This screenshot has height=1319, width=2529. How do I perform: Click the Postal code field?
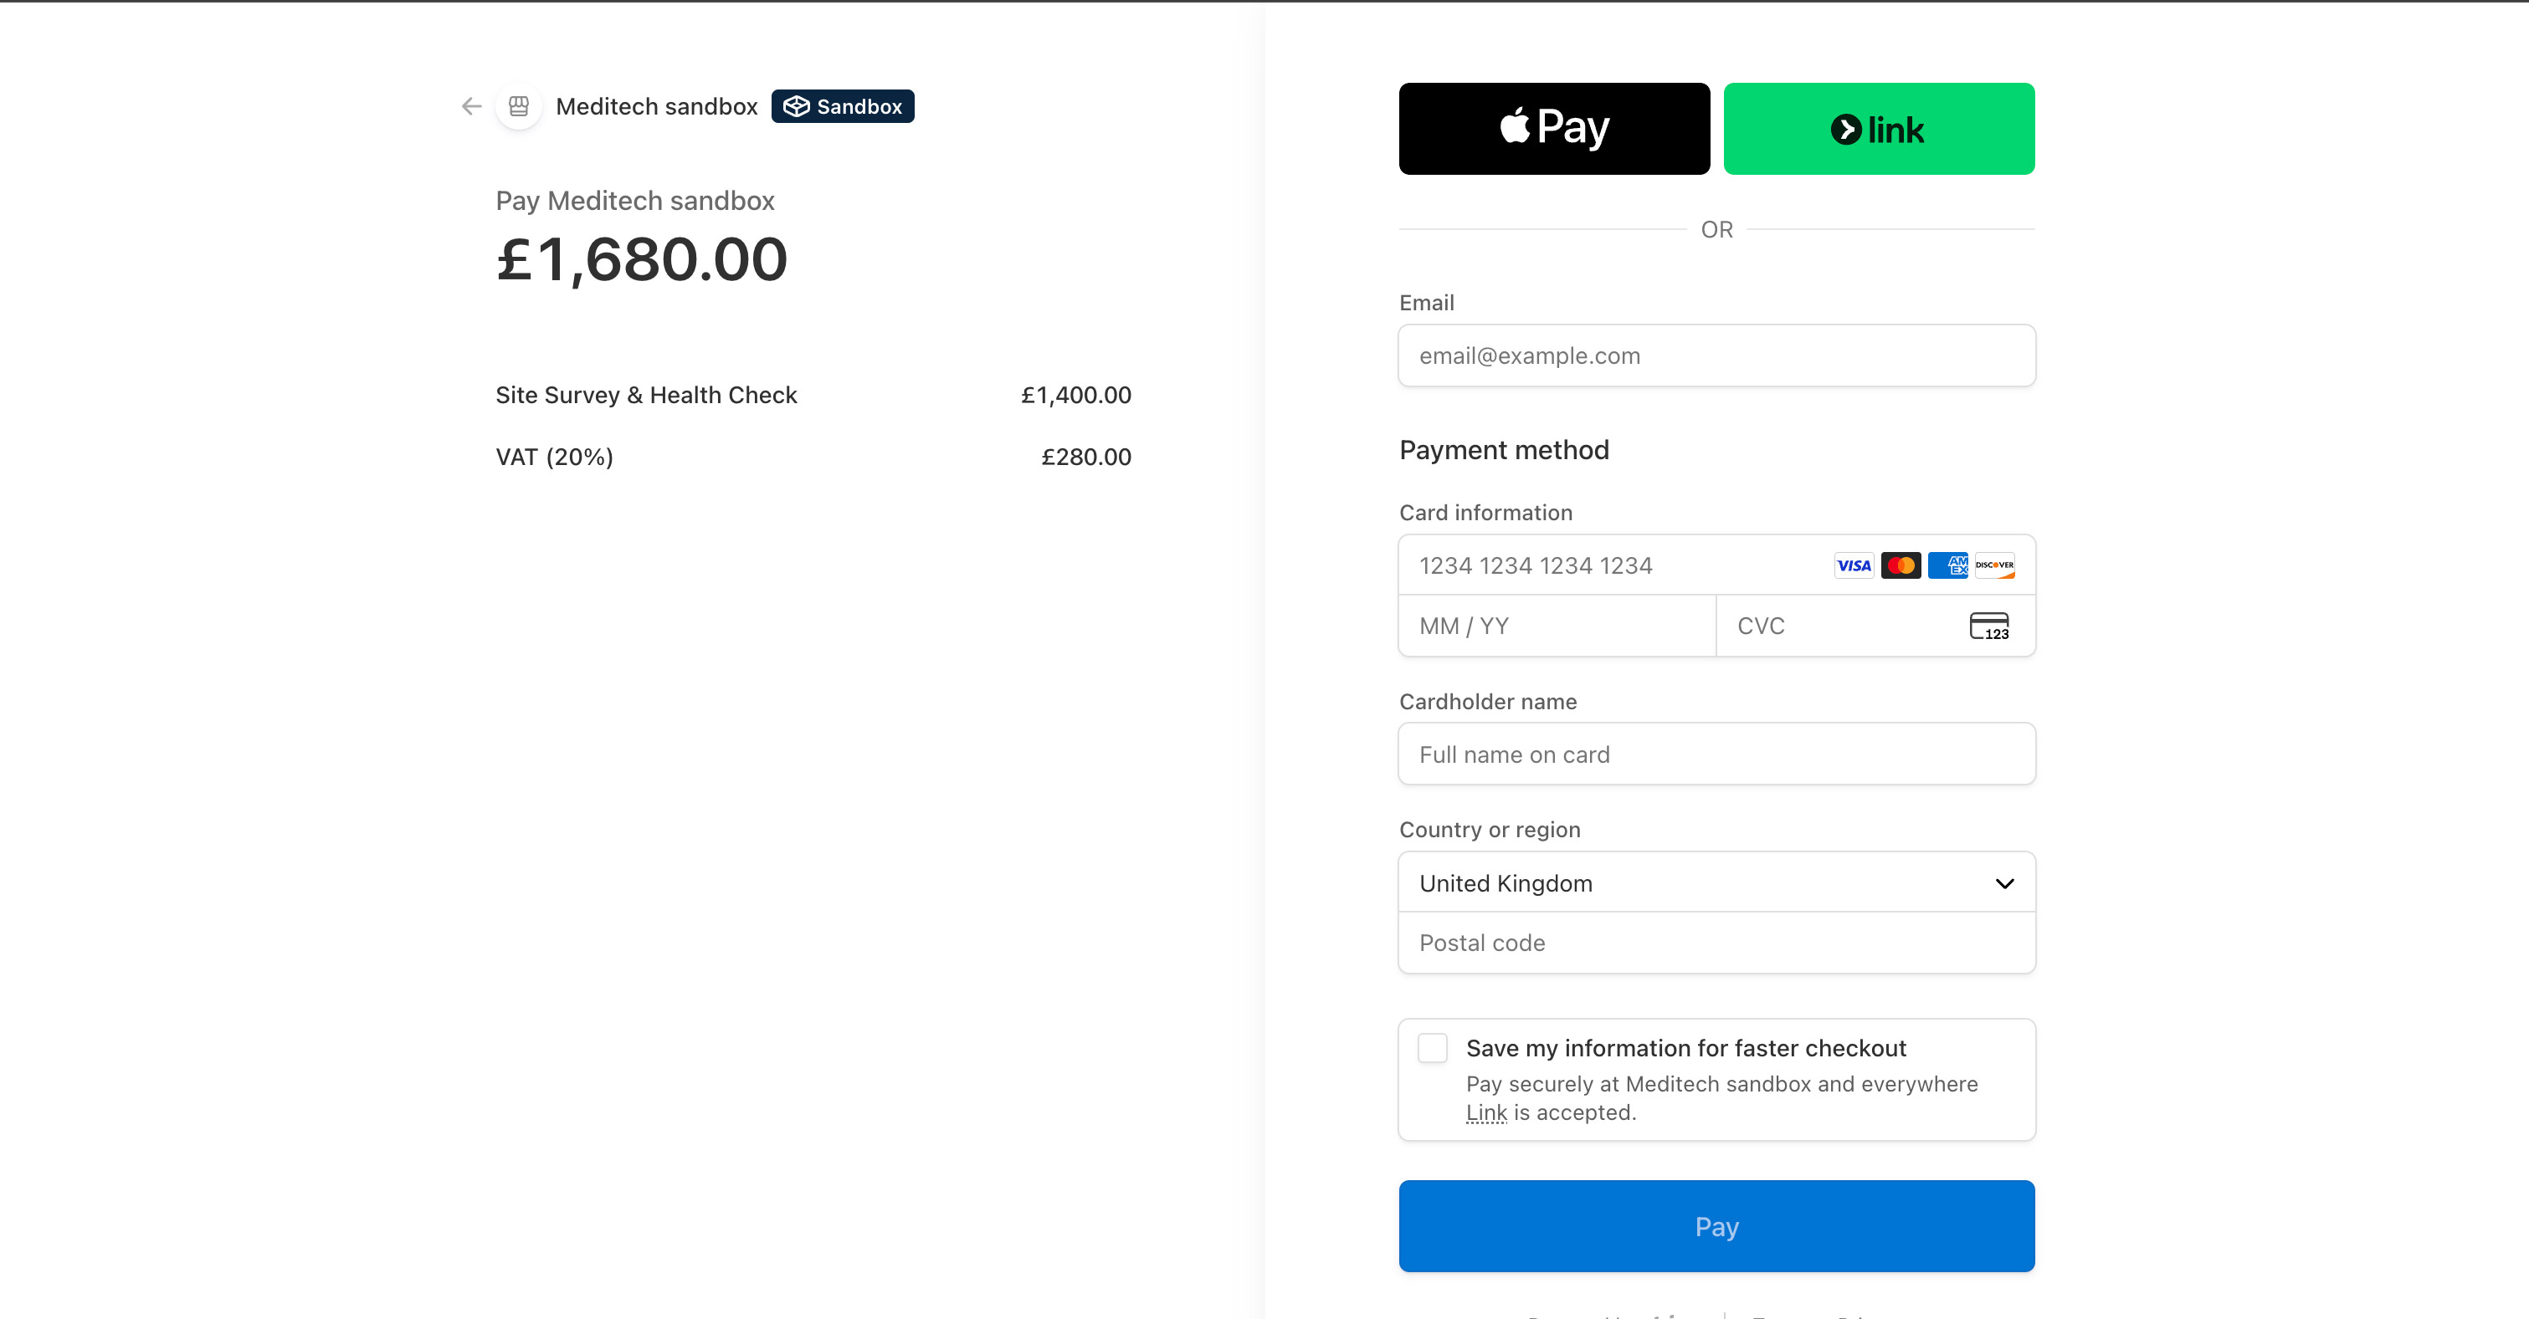click(1716, 943)
